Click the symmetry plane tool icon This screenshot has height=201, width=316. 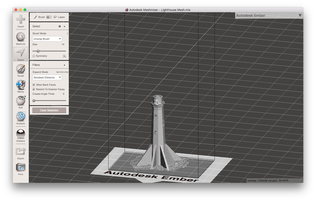[x=64, y=56]
